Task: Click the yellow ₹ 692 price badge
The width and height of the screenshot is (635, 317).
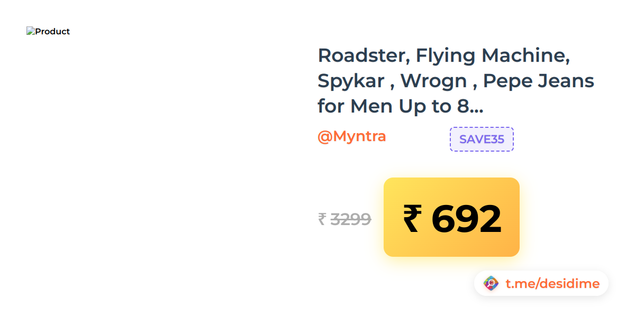Action: pyautogui.click(x=451, y=217)
